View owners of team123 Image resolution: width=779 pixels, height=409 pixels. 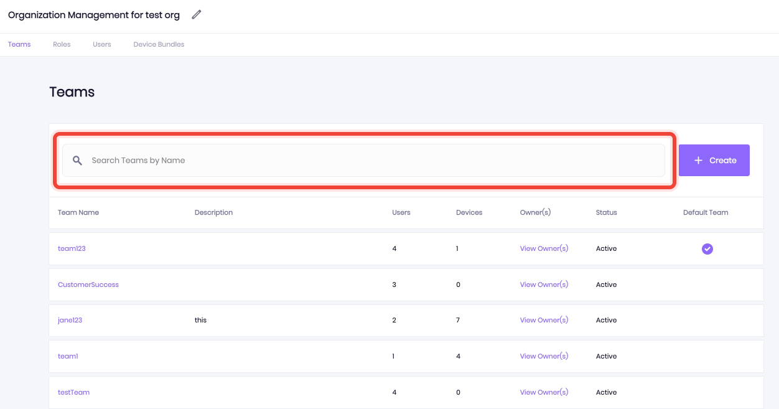[x=544, y=248]
